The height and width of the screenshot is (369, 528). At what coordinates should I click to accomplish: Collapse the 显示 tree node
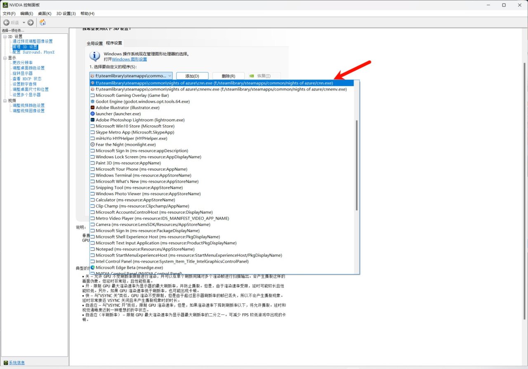5,58
